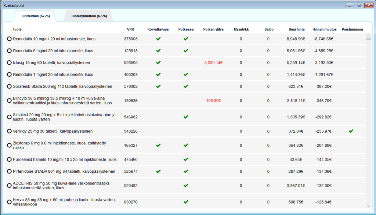
Task: Sort by the Tuote column header
Action: (17, 29)
